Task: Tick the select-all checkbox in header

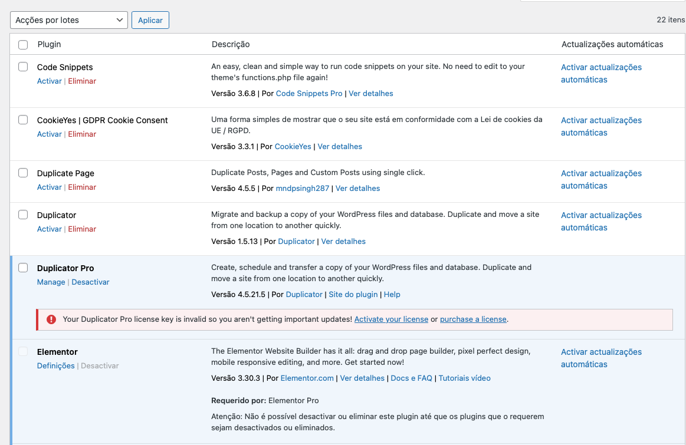Action: (x=23, y=45)
